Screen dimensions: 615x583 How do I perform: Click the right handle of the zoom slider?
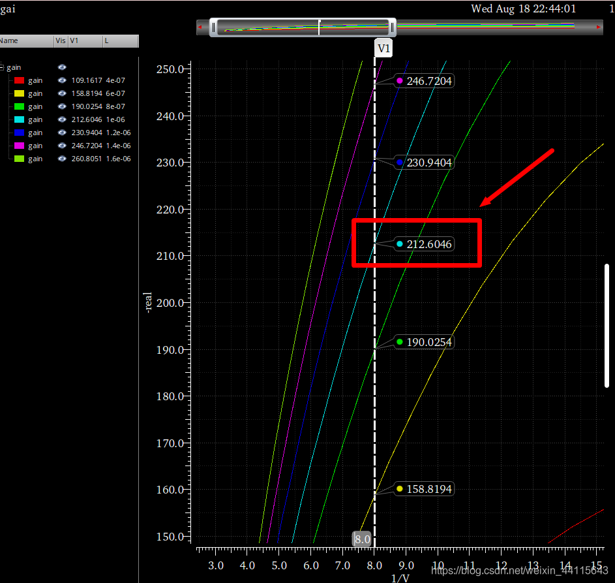pos(393,27)
